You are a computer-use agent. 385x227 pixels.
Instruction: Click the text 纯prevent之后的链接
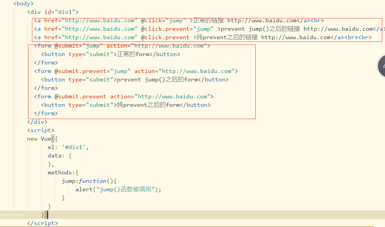pos(227,37)
